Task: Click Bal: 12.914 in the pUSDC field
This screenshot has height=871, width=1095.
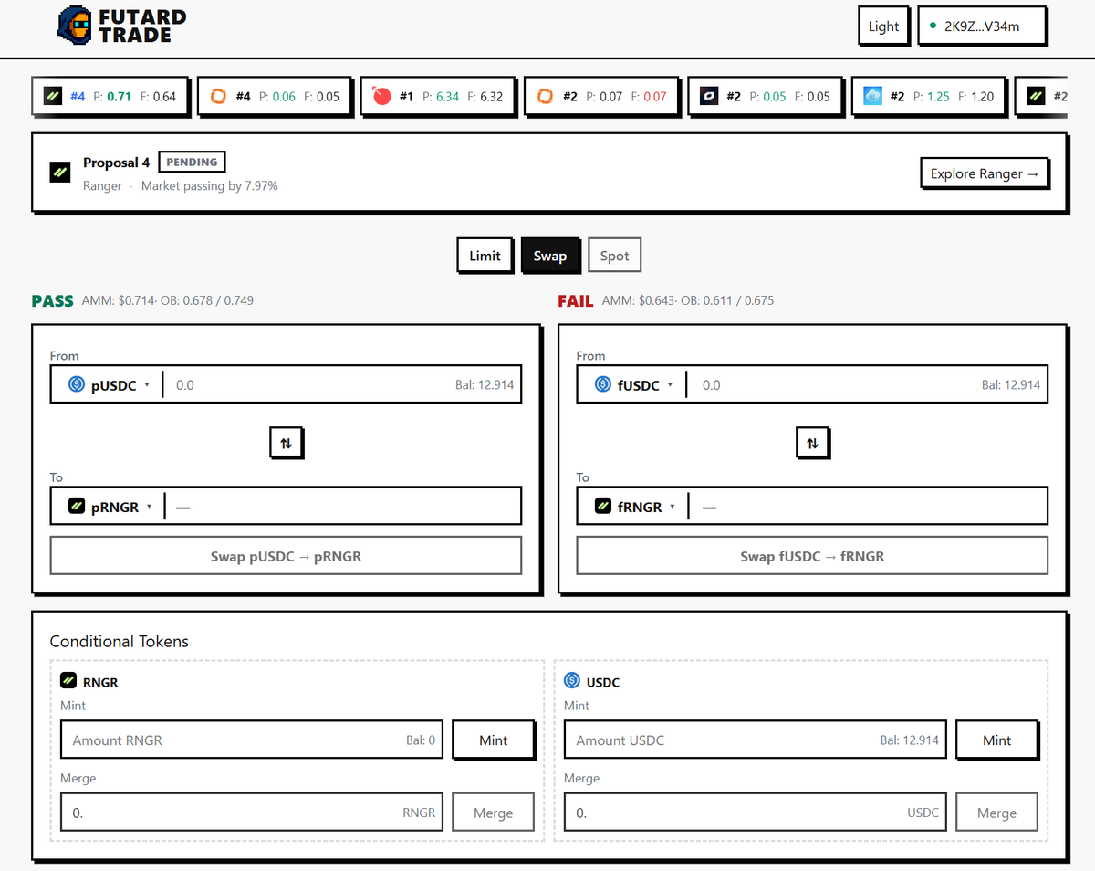Action: point(485,385)
